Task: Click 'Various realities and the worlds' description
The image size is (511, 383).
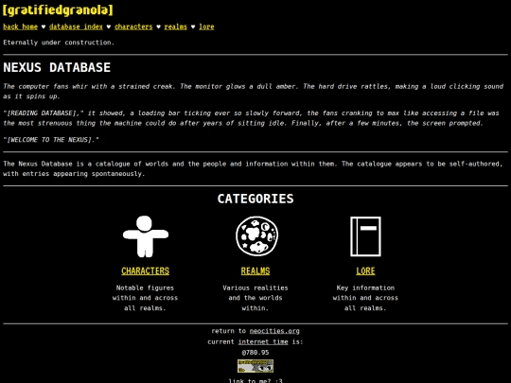Action: (255, 298)
